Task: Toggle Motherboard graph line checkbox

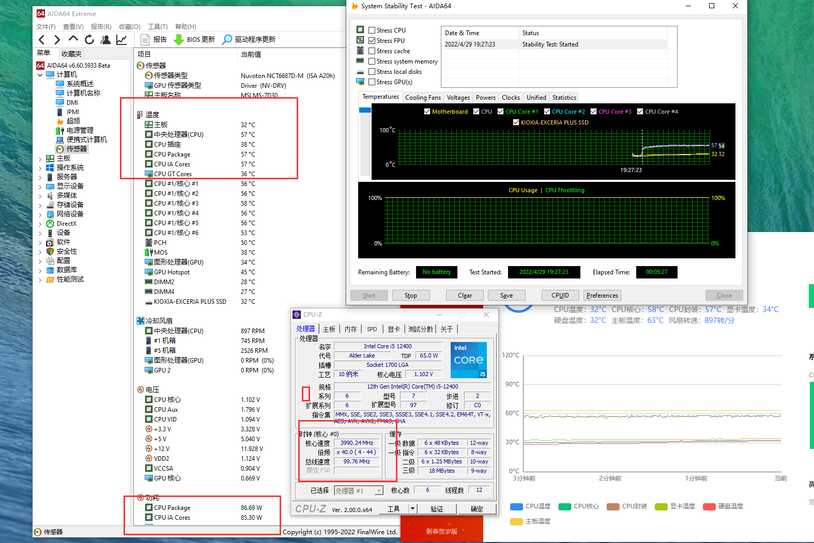Action: pyautogui.click(x=427, y=111)
